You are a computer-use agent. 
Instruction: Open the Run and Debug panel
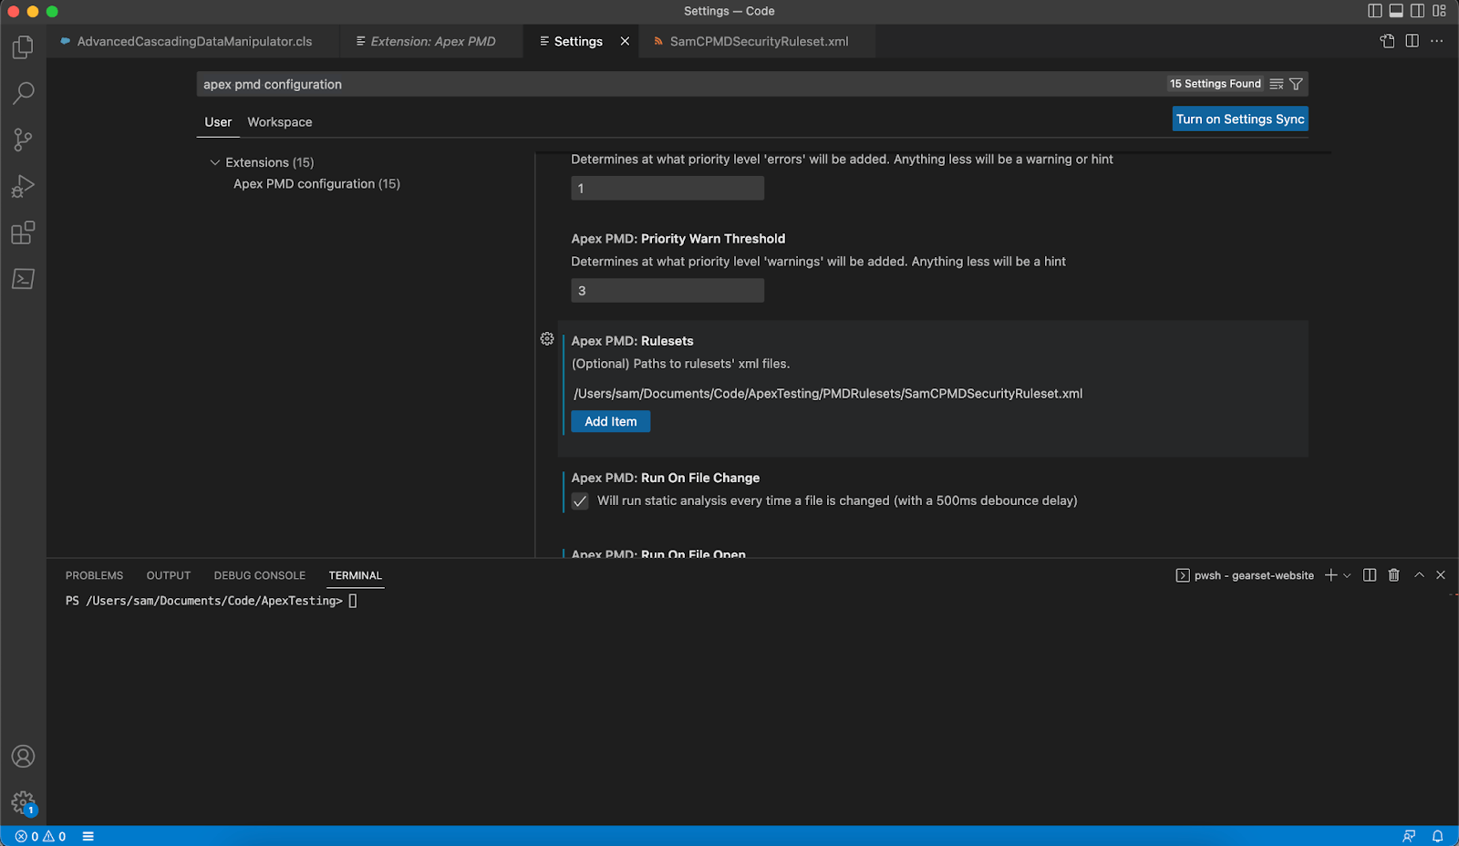point(23,187)
